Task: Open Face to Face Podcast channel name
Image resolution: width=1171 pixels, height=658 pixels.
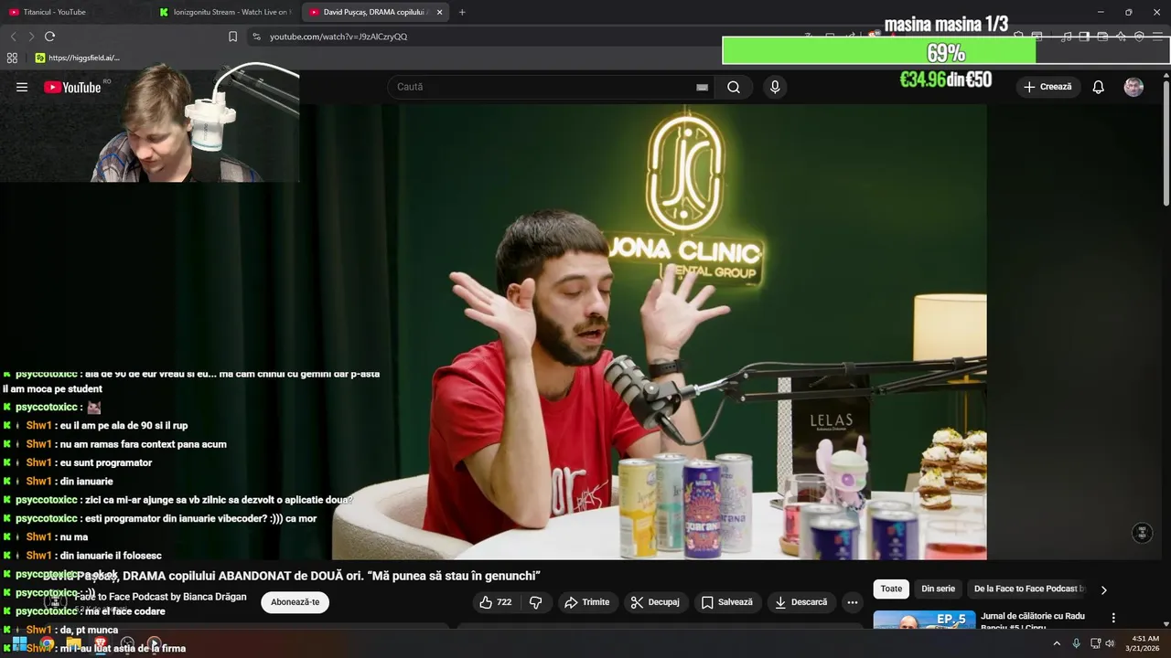Action: (x=160, y=597)
